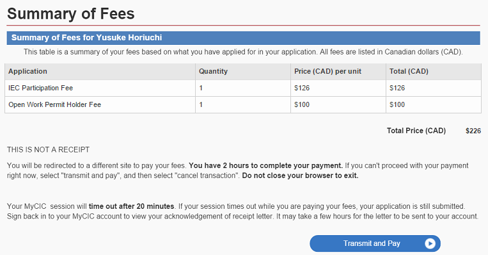Image resolution: width=488 pixels, height=255 pixels.
Task: Click the THIS IS NOT A RECEIPT text
Action: [x=48, y=150]
